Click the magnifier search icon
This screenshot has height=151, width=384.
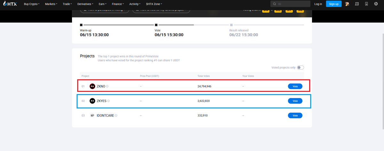275,4
